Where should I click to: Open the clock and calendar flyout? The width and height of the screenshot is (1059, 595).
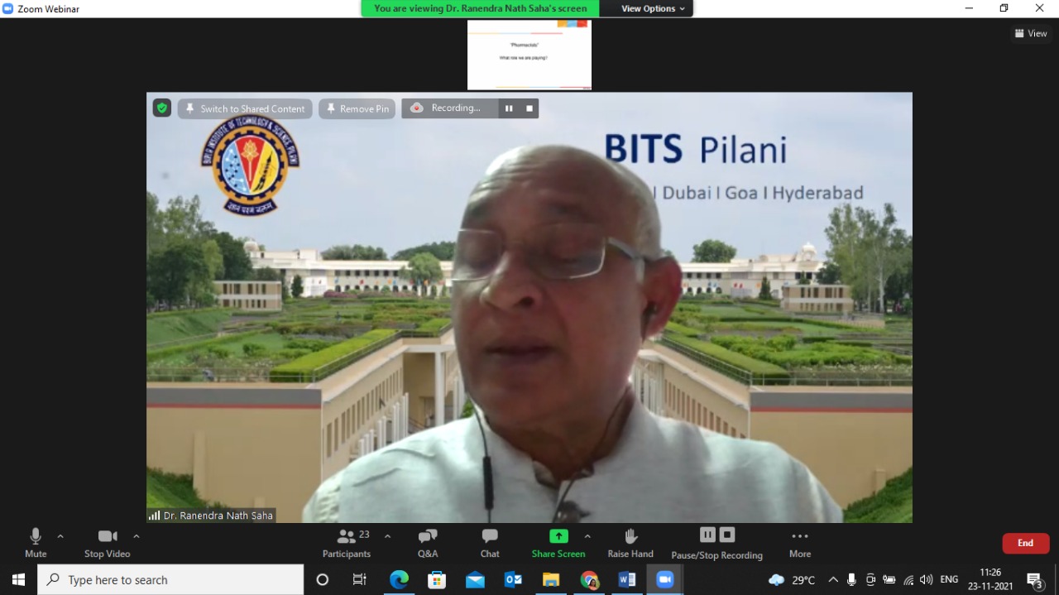[x=990, y=580]
